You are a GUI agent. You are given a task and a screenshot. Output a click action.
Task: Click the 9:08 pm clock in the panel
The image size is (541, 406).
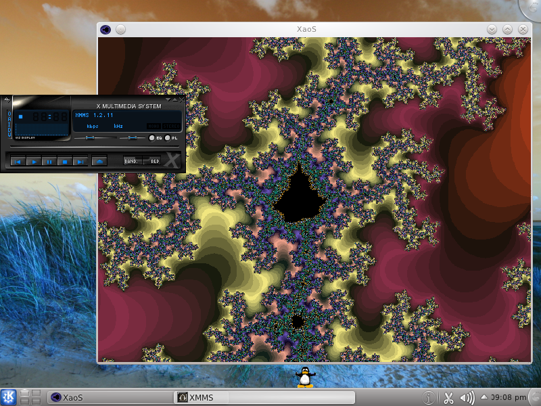[x=509, y=397]
